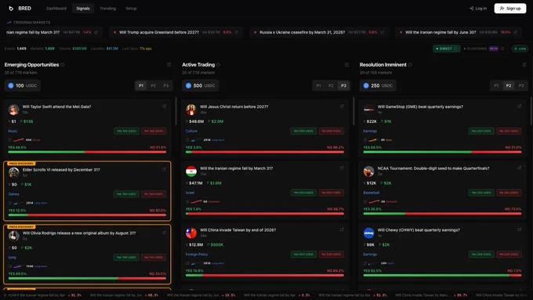Click the USDC coin icon beside 250
Viewport: 533px width, 300px height.
click(x=366, y=85)
